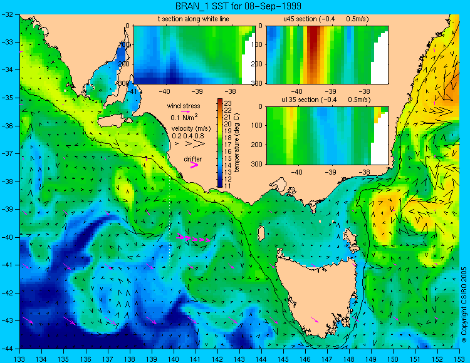Click the black velocity legend arrowheads
Image resolution: width=470 pixels, height=363 pixels.
(191, 144)
